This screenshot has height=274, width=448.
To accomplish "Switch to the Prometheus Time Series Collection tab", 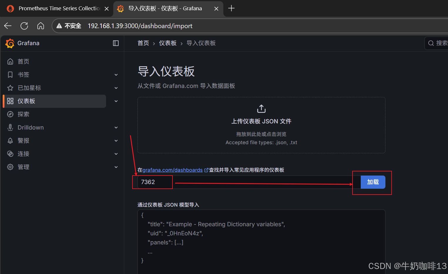I will (x=57, y=9).
